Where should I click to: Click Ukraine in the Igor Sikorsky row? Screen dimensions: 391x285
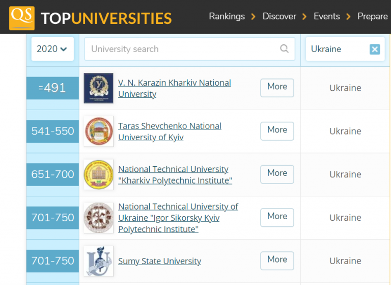[345, 218]
